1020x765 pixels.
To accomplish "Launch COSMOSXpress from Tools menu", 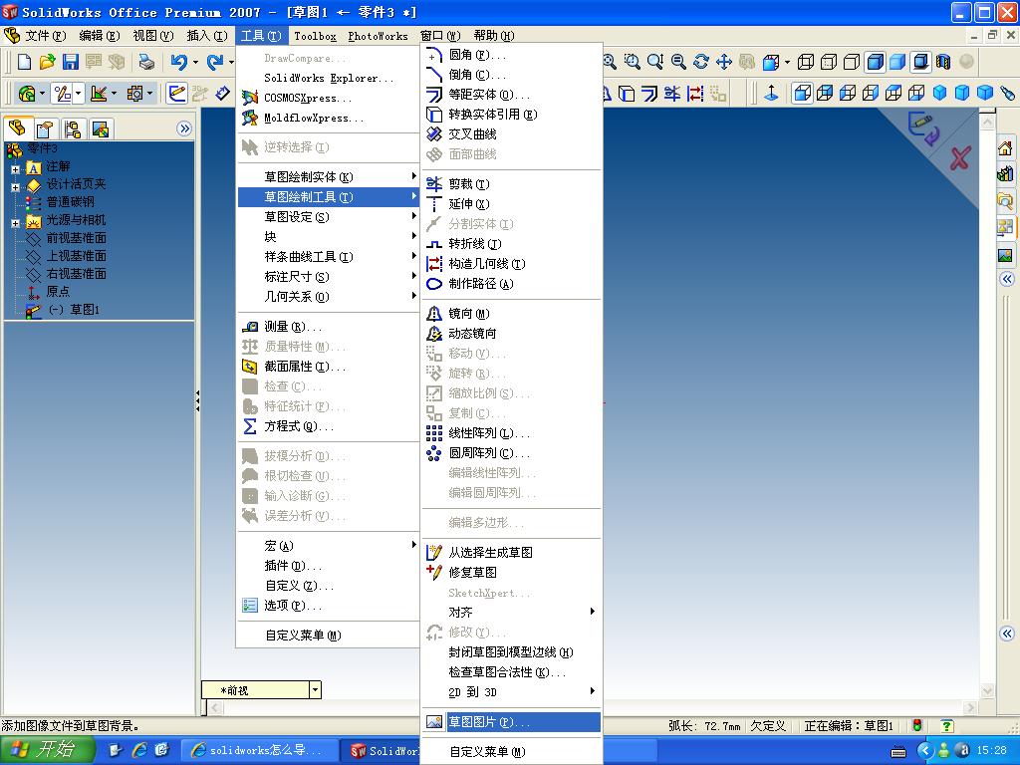I will point(328,99).
